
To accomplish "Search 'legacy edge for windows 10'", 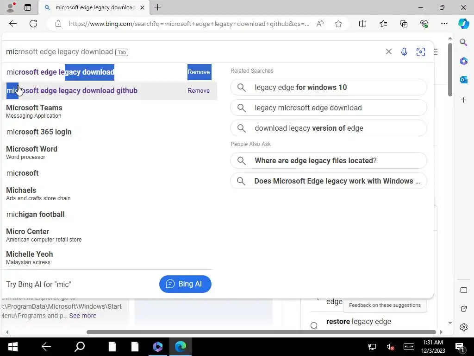I will pos(329,88).
